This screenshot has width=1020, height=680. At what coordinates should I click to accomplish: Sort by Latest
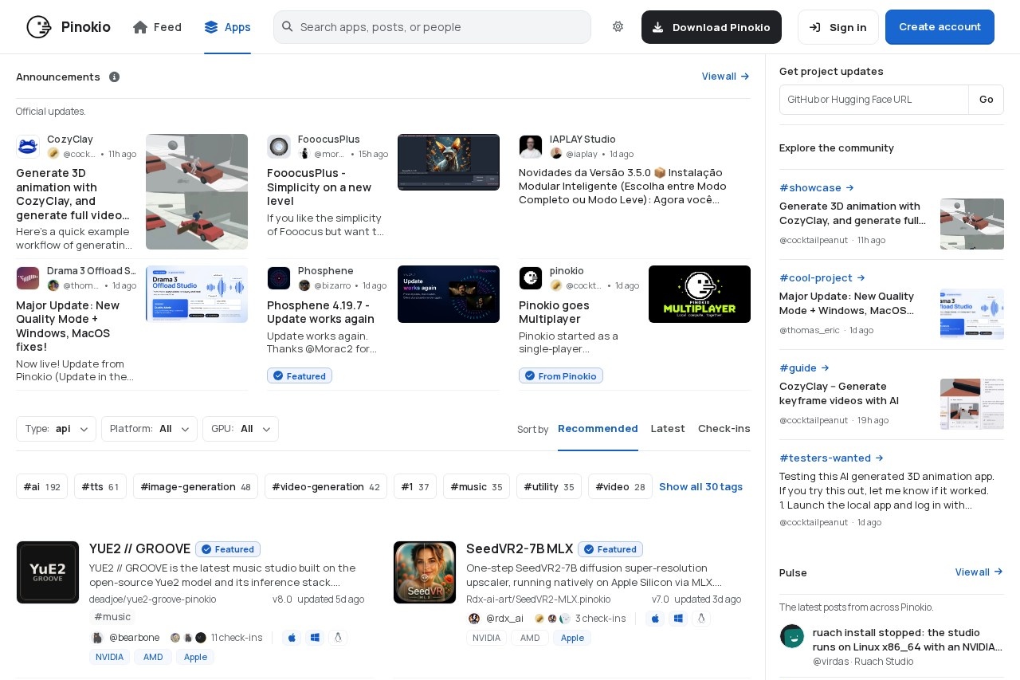[668, 429]
